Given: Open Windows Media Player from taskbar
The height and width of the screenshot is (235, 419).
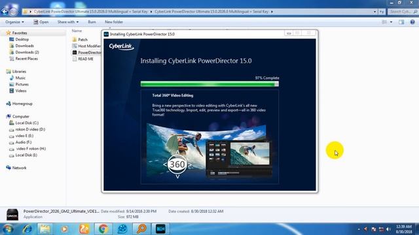Looking at the screenshot, I should click(x=64, y=229).
